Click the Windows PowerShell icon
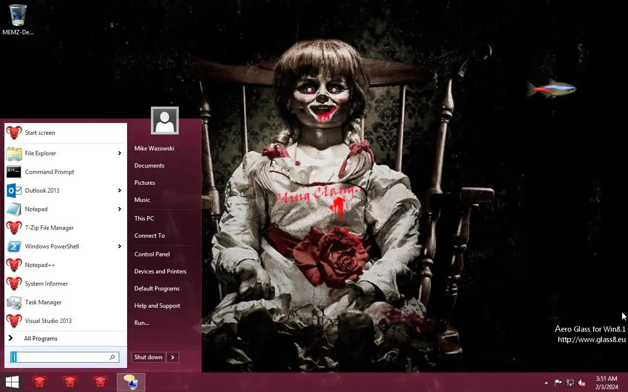This screenshot has width=628, height=392. pyautogui.click(x=14, y=246)
